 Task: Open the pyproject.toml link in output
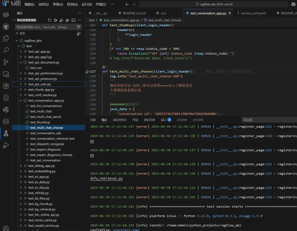coord(126,230)
